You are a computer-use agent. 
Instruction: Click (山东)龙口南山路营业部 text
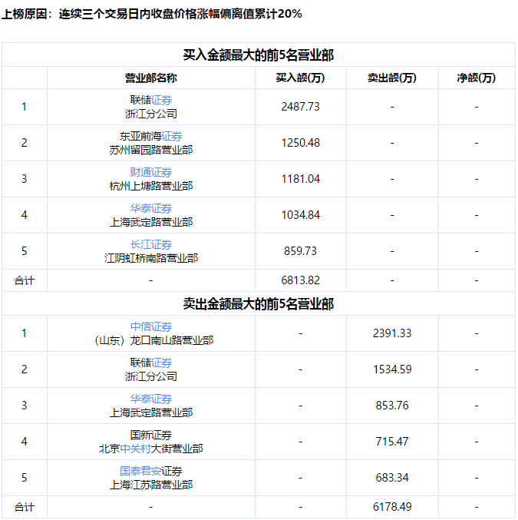click(153, 340)
